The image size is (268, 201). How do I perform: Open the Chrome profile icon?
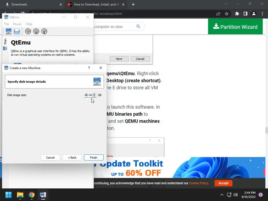point(254,14)
